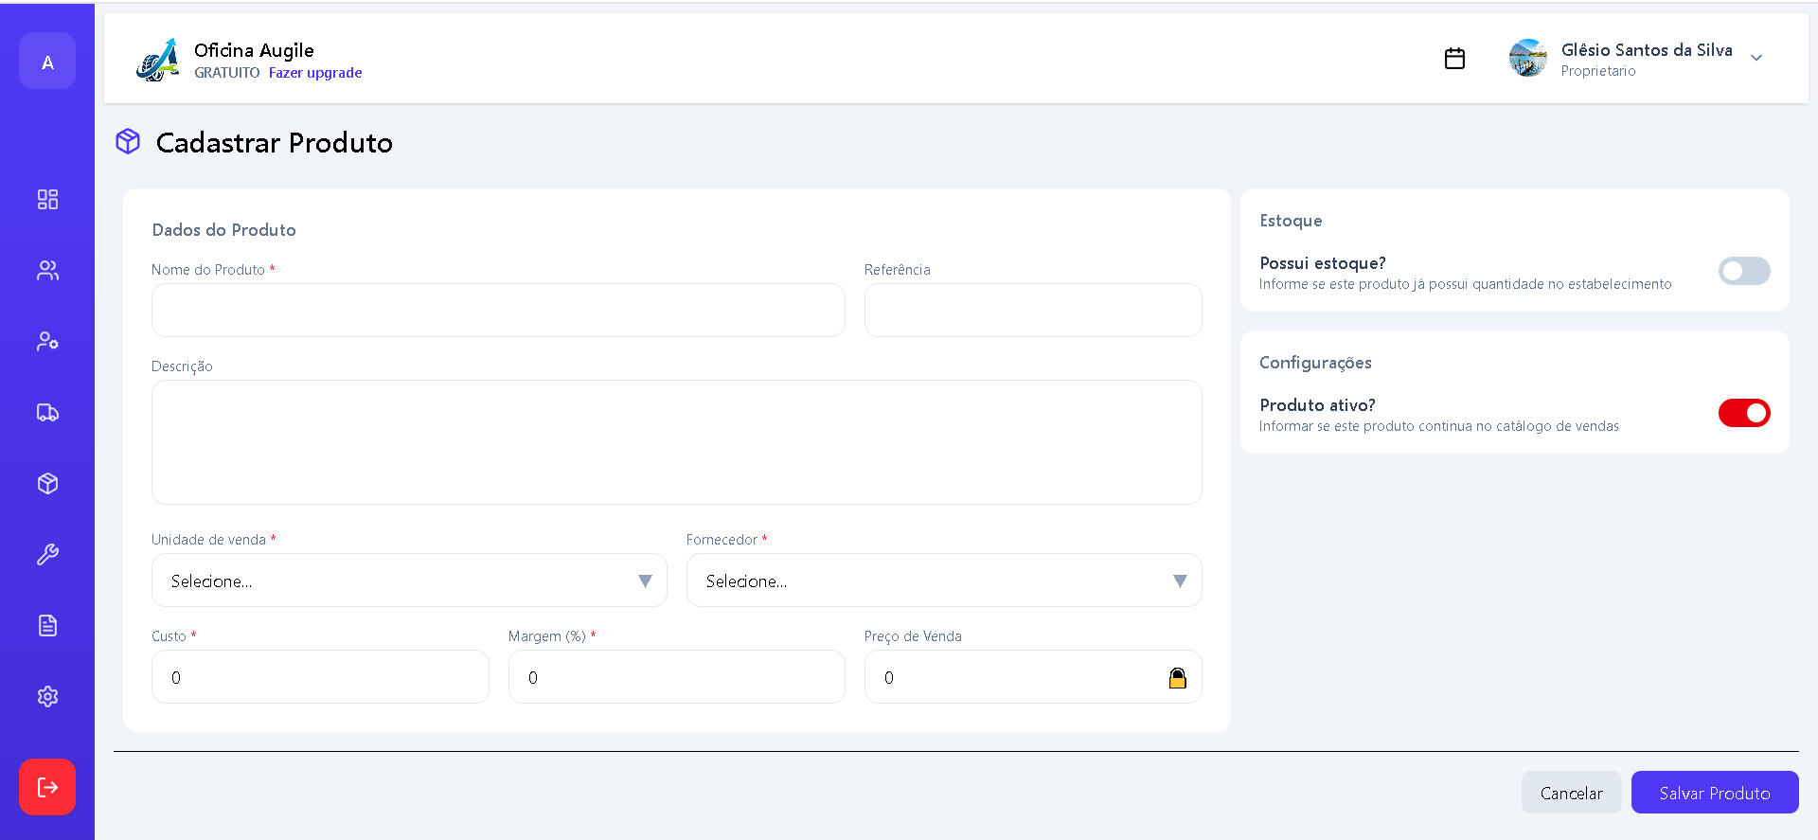
Task: Open the calendar icon in header
Action: (1454, 59)
